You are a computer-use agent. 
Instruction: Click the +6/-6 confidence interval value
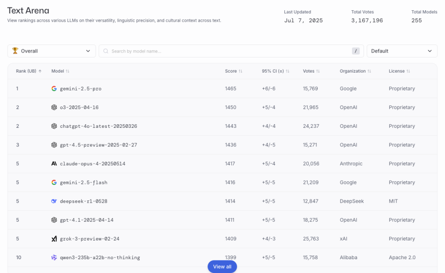click(x=268, y=89)
